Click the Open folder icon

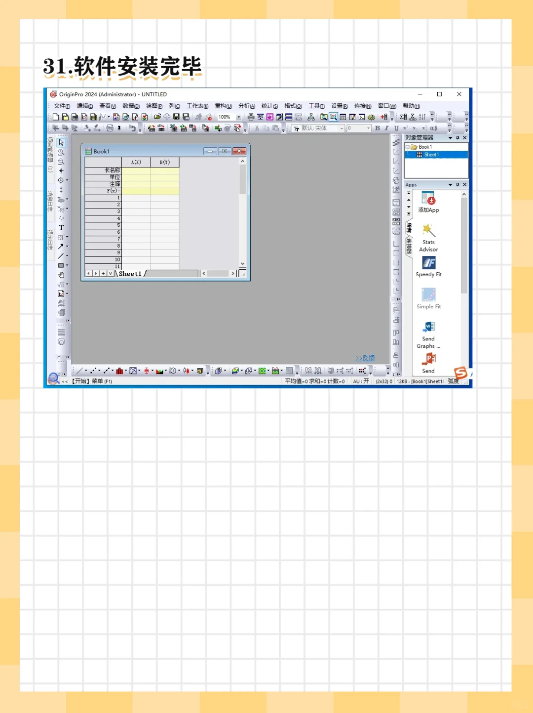click(157, 117)
